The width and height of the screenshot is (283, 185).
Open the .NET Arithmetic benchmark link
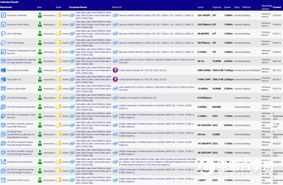point(15,34)
